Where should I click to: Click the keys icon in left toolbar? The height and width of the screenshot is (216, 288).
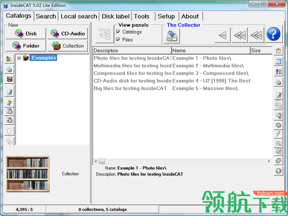click(10, 103)
